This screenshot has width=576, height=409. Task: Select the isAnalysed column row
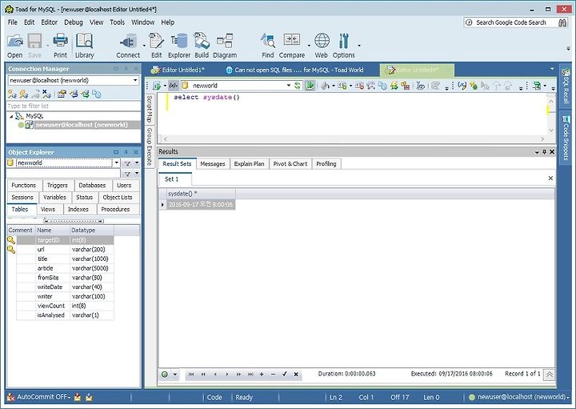click(x=66, y=315)
